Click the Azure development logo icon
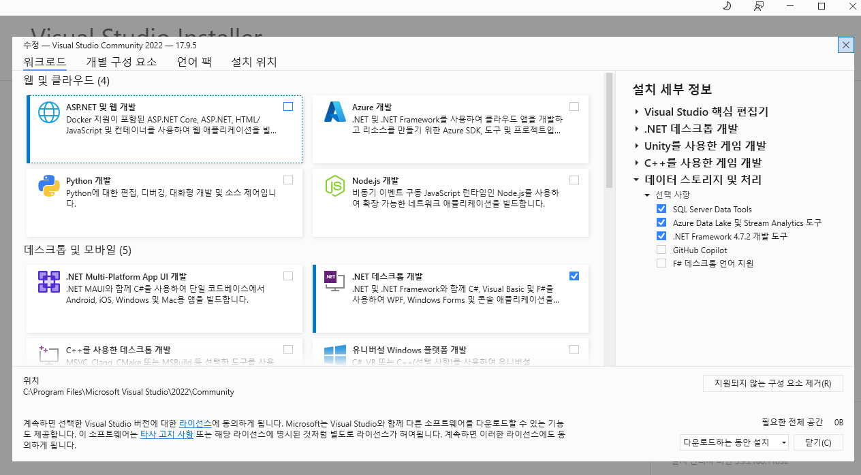The height and width of the screenshot is (475, 861). pos(335,112)
